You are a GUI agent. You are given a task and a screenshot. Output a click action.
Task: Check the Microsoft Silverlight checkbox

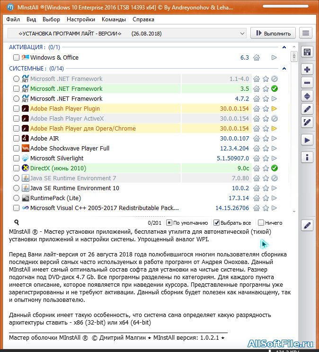click(x=16, y=158)
